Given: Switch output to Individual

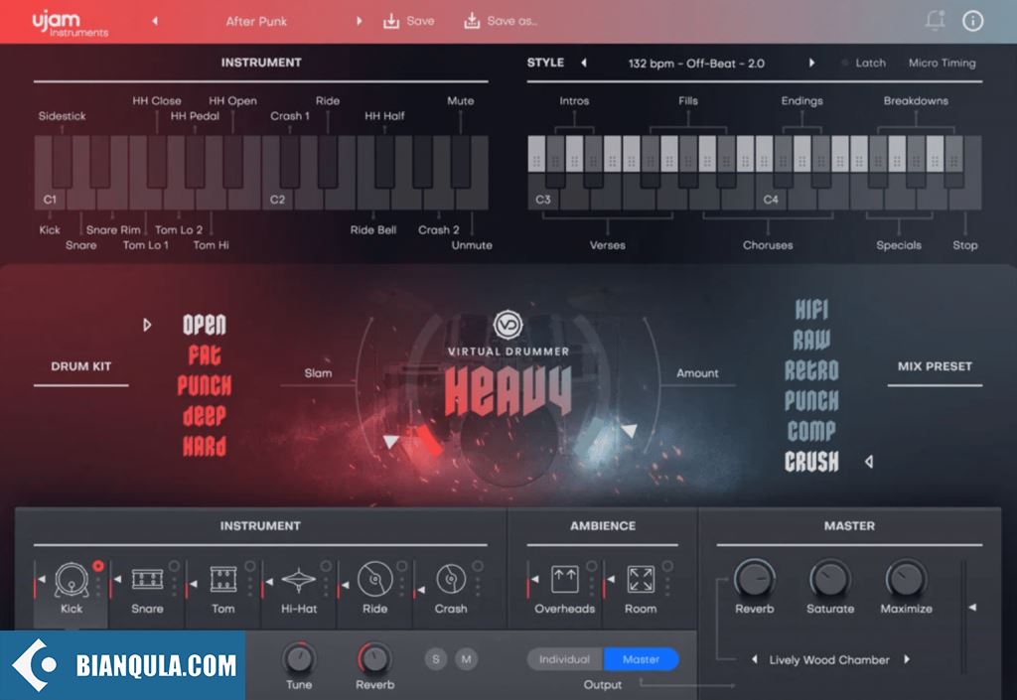Looking at the screenshot, I should 565,659.
